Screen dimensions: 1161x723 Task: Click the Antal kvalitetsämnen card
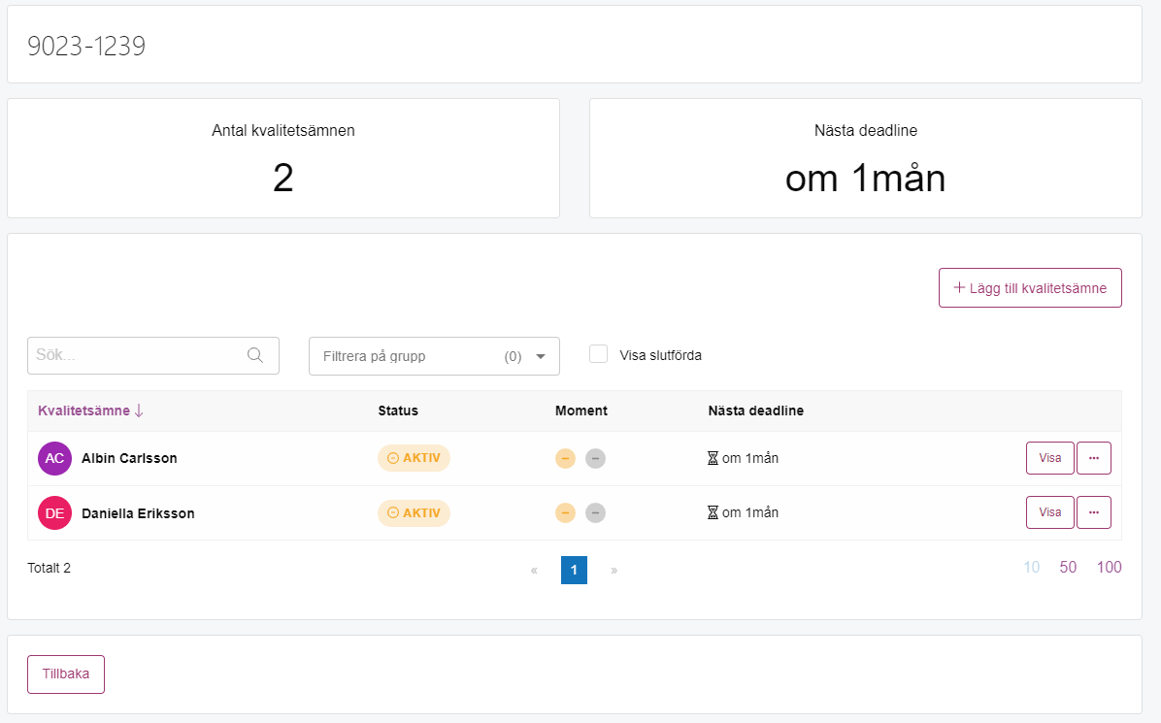pyautogui.click(x=283, y=158)
